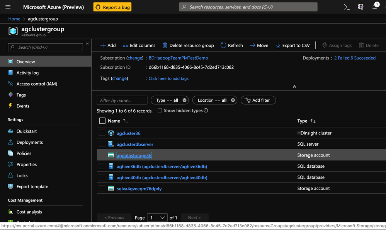The width and height of the screenshot is (386, 230).
Task: Click change link next to Subscription
Action: (x=135, y=58)
